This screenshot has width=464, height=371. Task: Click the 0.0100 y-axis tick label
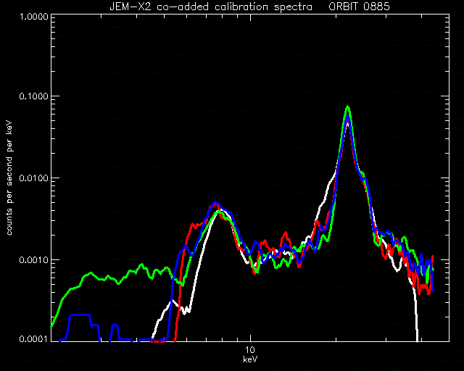33,178
